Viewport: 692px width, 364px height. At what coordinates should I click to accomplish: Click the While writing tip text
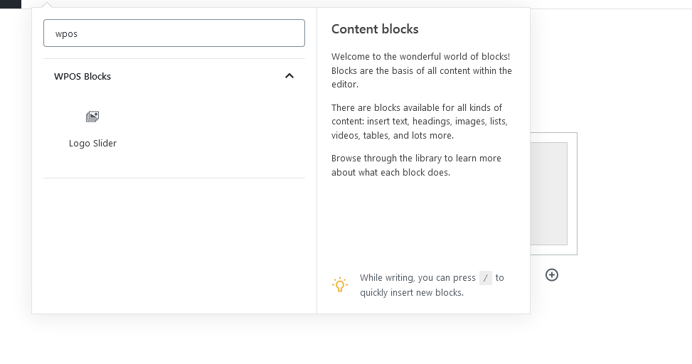click(417, 278)
